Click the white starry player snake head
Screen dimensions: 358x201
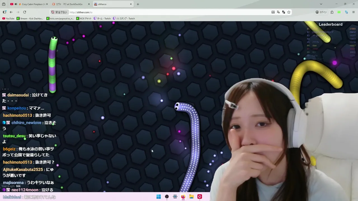point(178,106)
